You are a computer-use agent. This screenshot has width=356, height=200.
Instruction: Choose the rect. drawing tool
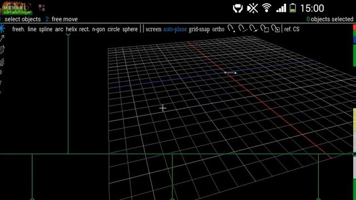pos(85,29)
